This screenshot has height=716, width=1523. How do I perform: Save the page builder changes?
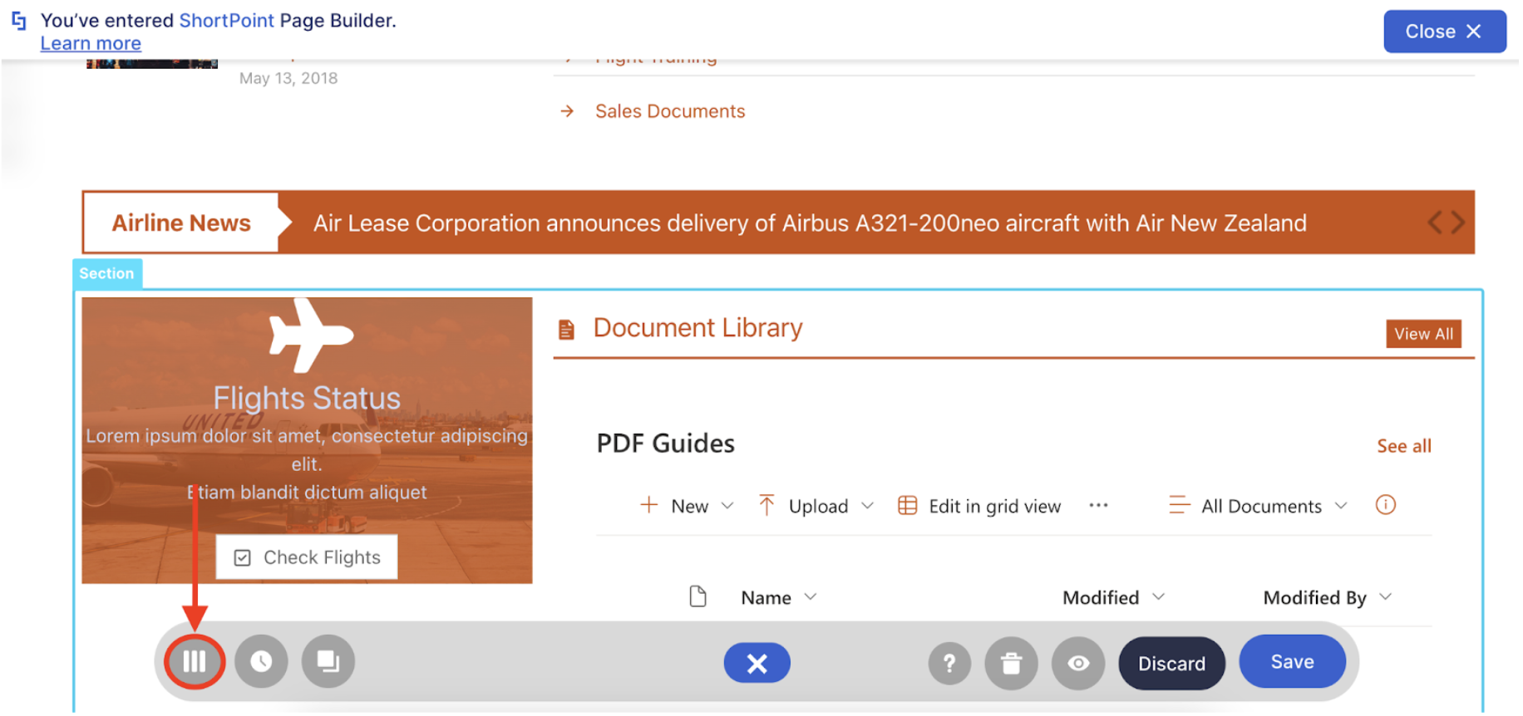(x=1292, y=662)
